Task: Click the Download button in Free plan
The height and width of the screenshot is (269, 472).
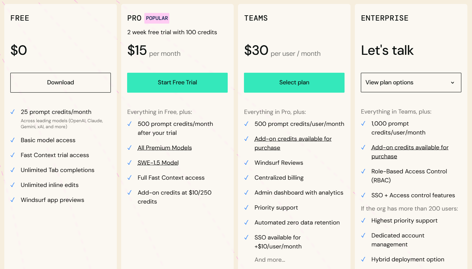Action: (60, 82)
